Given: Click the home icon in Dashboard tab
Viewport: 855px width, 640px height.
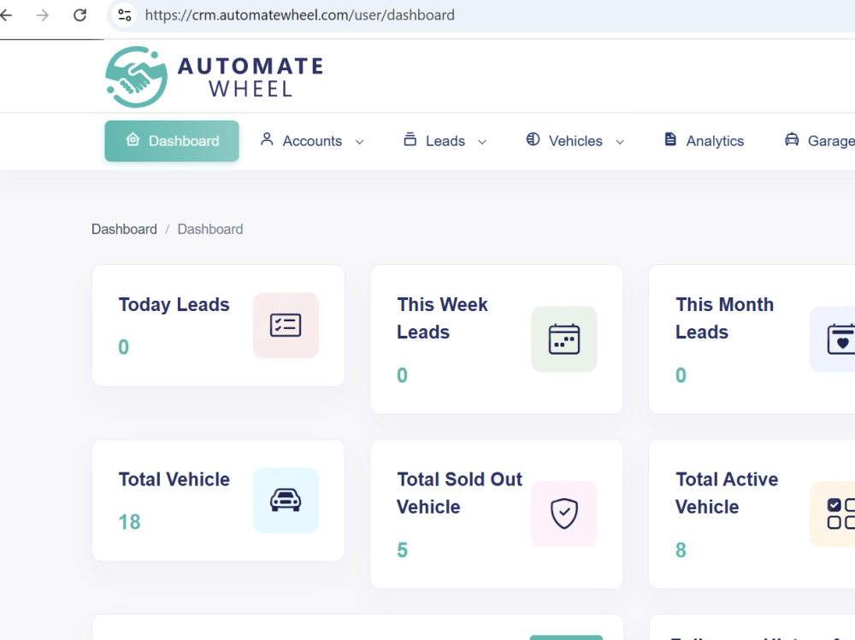Looking at the screenshot, I should (133, 139).
